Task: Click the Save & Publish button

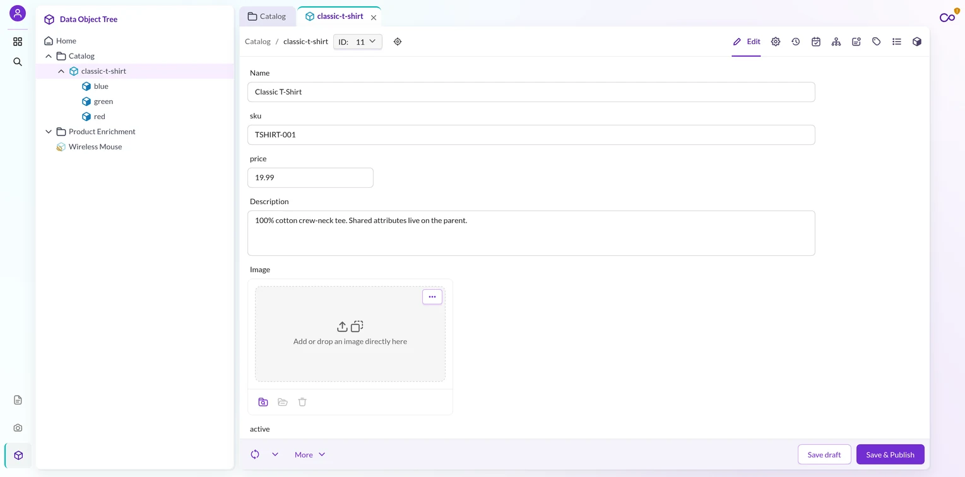Action: click(x=891, y=454)
